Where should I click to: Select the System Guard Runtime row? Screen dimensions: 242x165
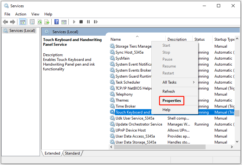tap(172, 76)
